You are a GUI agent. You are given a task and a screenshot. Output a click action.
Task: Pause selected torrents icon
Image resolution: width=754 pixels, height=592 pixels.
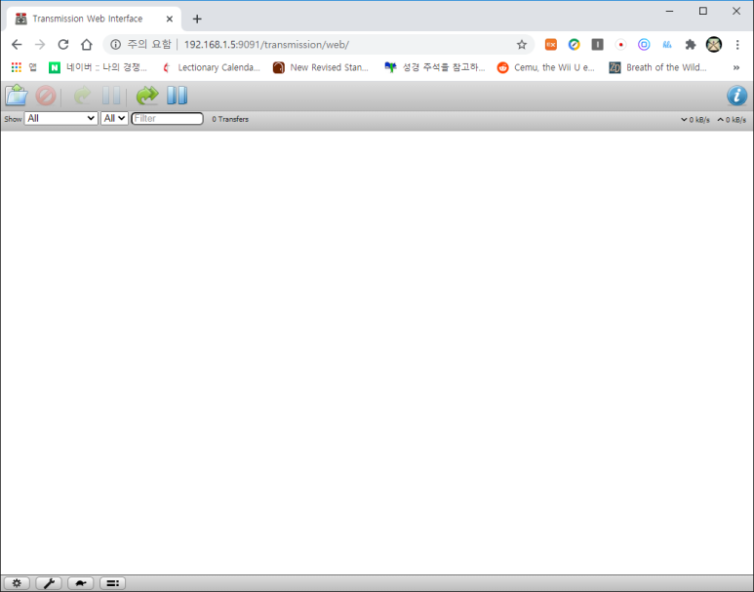111,96
